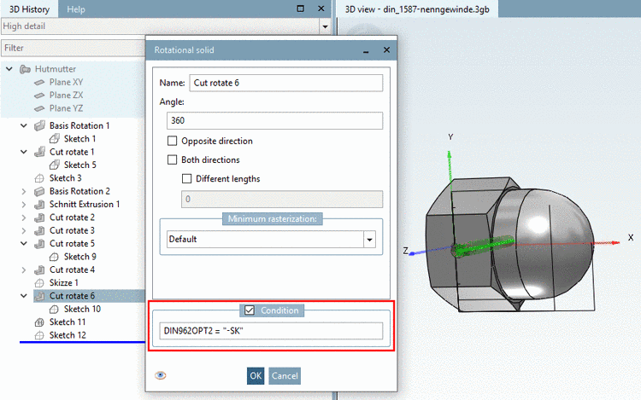Enable the Both directions checkbox

(x=172, y=159)
